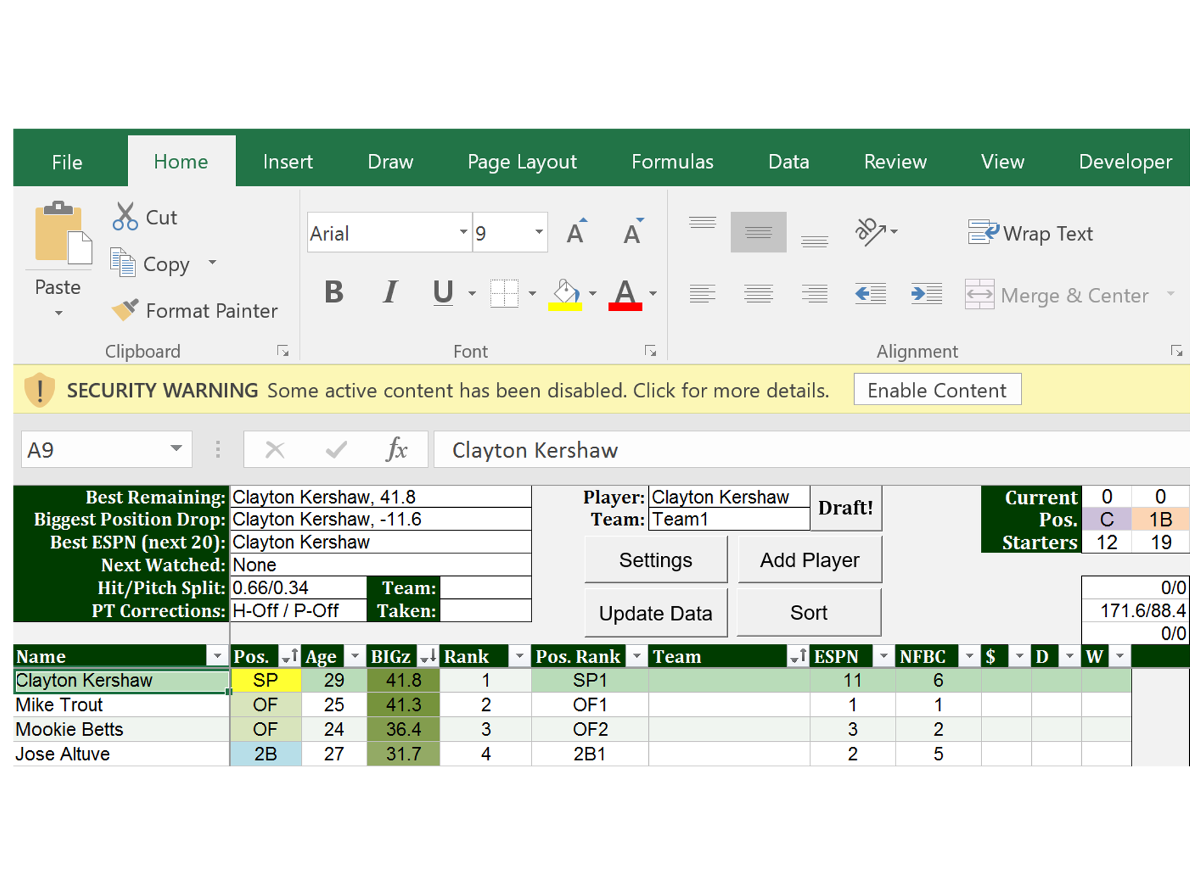Click the Paste clipboard icon
Image resolution: width=1204 pixels, height=895 pixels.
pyautogui.click(x=63, y=232)
